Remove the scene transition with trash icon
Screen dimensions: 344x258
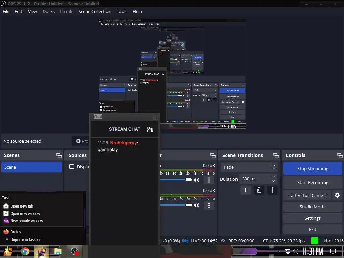coord(259,190)
